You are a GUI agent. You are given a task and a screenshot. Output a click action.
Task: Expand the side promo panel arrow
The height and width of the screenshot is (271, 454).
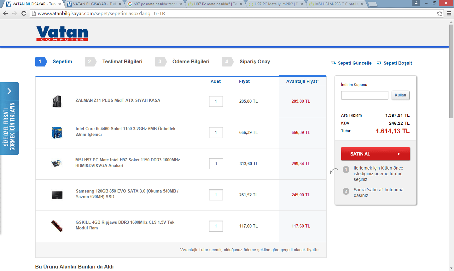(9, 91)
